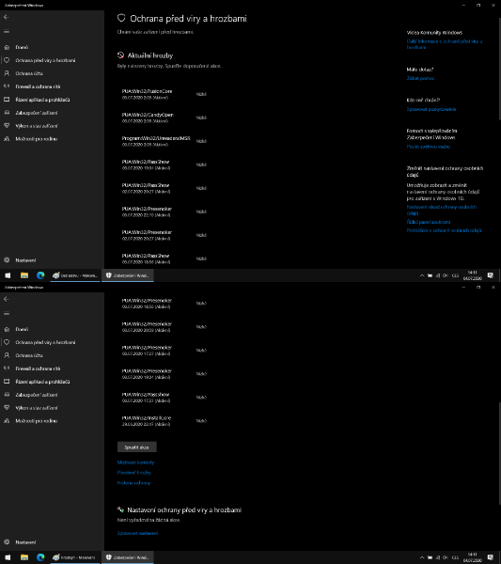Open hamburger menu in the upper window
This screenshot has width=501, height=564.
pos(7,31)
